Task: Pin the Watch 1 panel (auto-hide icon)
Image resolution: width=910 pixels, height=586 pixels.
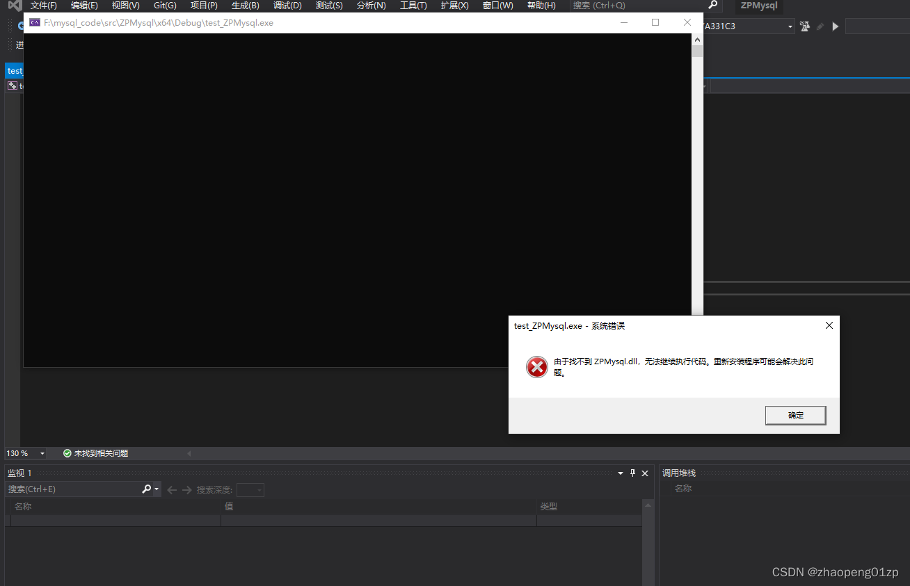Action: coord(632,473)
